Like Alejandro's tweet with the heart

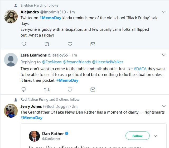click(70, 44)
